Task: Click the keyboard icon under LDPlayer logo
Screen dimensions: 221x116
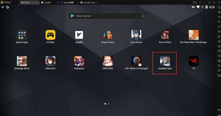Action: (x=3, y=7)
